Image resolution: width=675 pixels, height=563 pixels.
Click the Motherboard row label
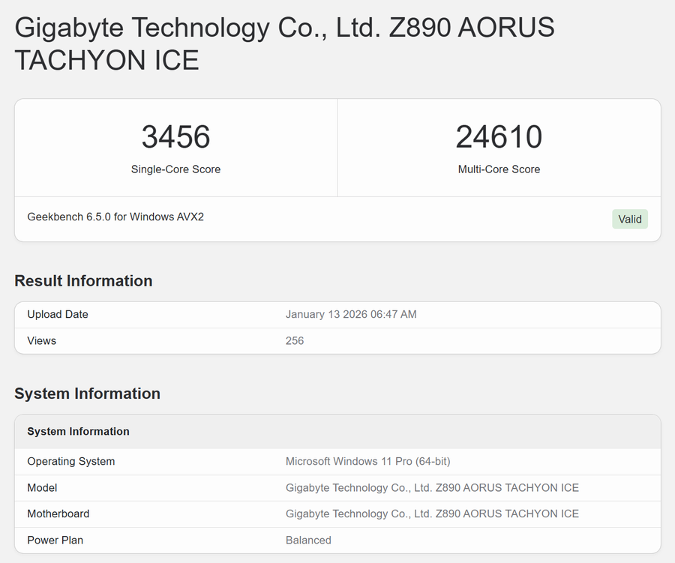[x=58, y=514]
